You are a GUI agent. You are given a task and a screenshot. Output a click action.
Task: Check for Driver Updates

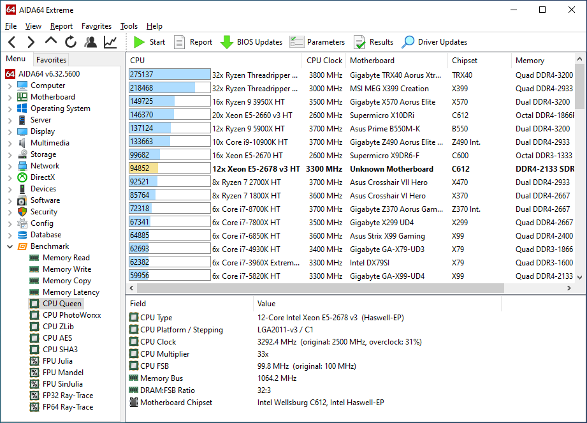point(434,42)
